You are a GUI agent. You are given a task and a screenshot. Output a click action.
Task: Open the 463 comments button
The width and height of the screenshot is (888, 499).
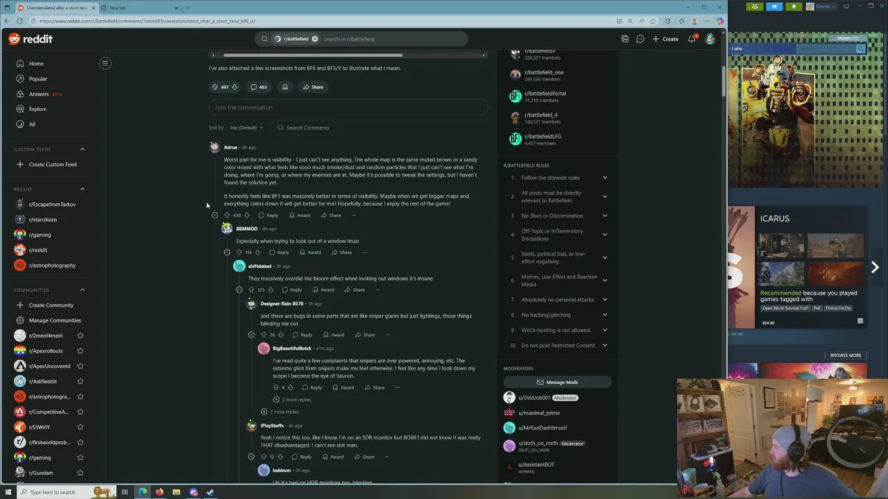point(259,87)
